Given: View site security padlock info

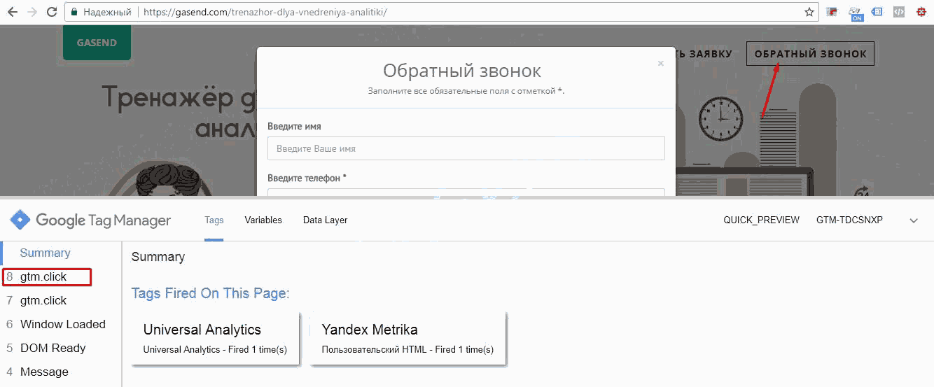Looking at the screenshot, I should tap(74, 12).
